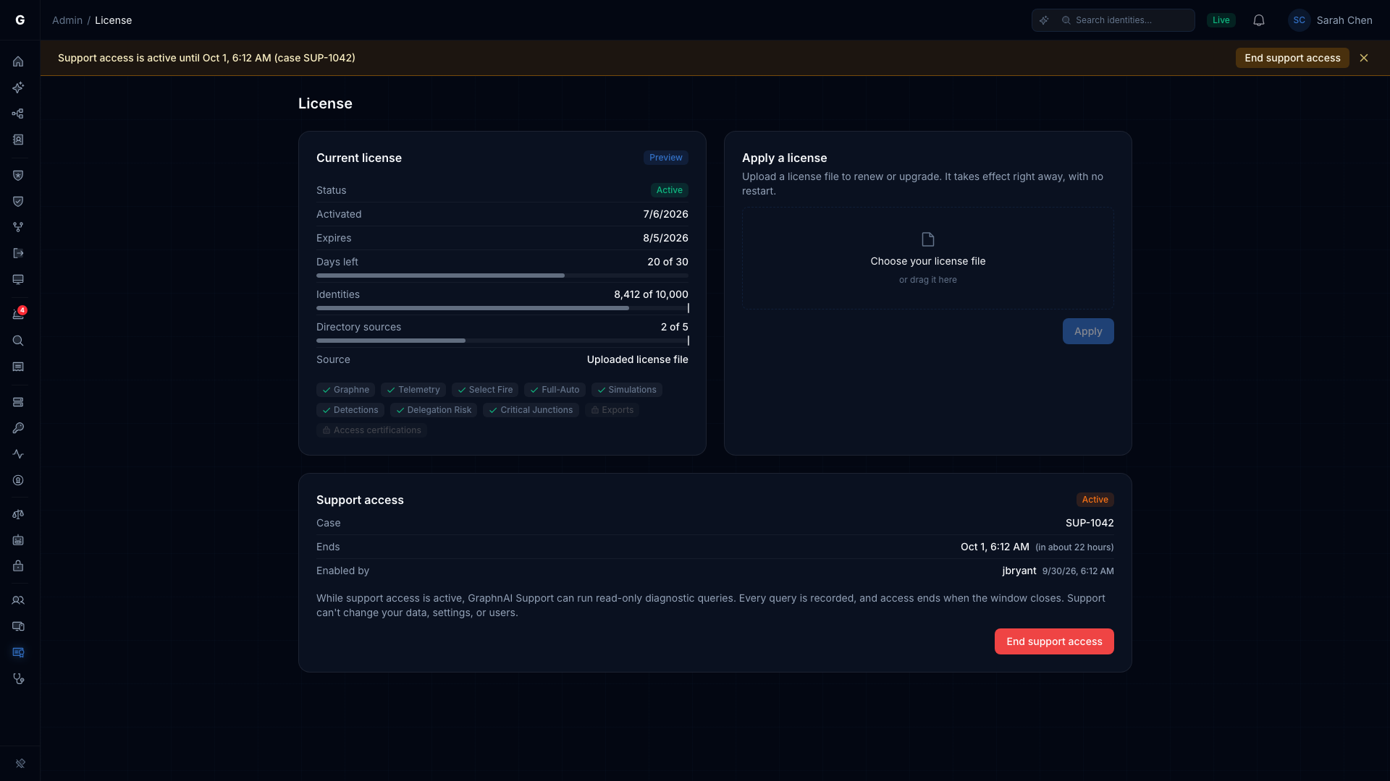Click the Exports locked feature tag

(x=612, y=410)
